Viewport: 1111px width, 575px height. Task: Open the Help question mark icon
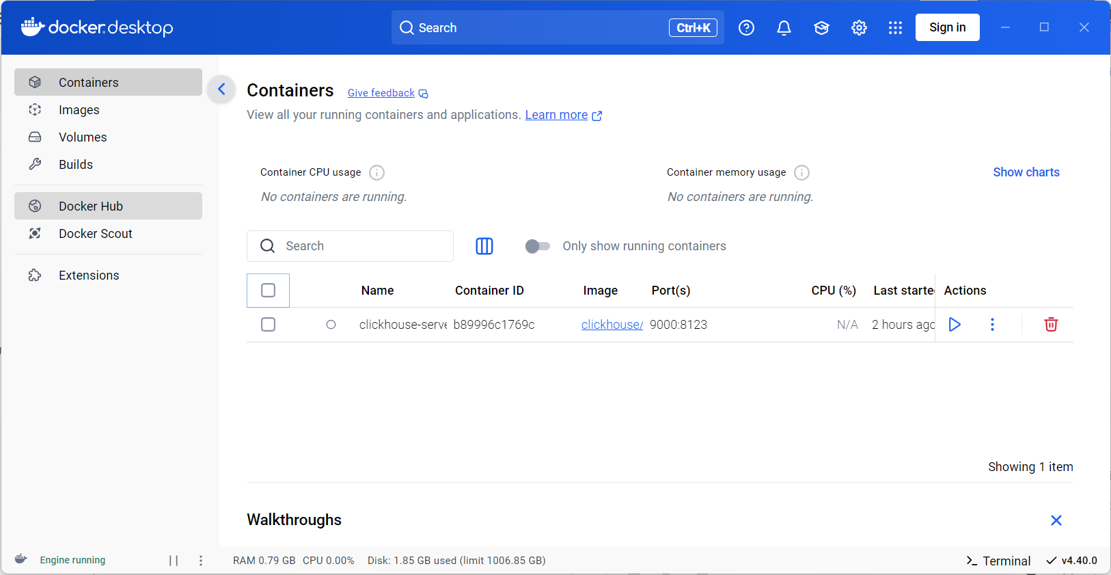746,27
